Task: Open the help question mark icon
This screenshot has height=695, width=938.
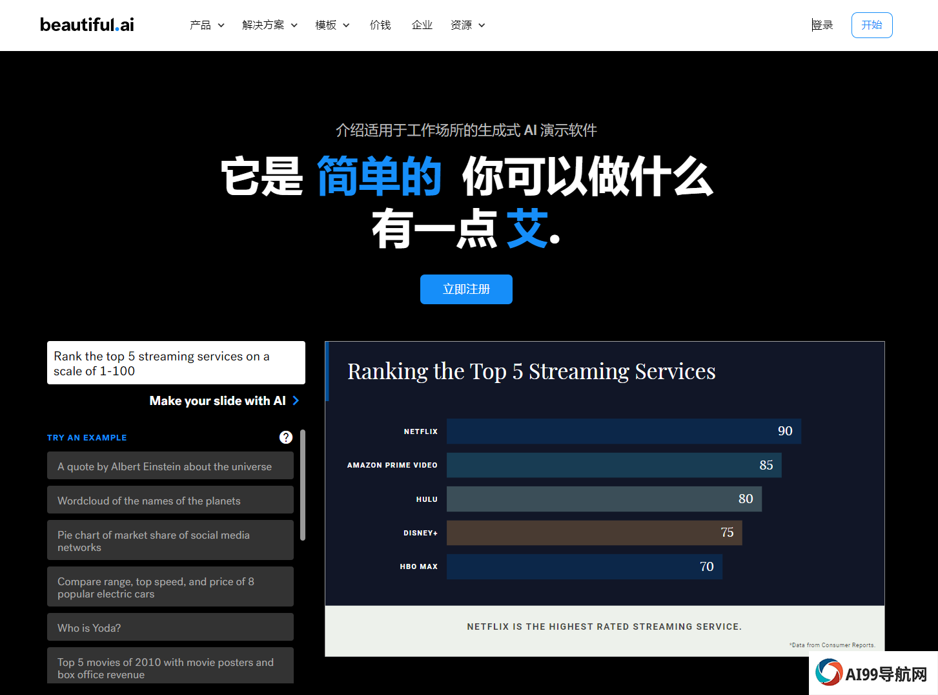Action: coord(286,437)
